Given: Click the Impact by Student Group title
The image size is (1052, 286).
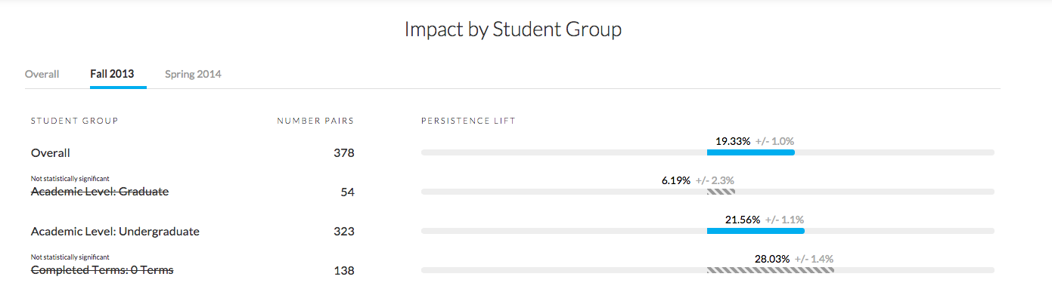Looking at the screenshot, I should pyautogui.click(x=513, y=30).
